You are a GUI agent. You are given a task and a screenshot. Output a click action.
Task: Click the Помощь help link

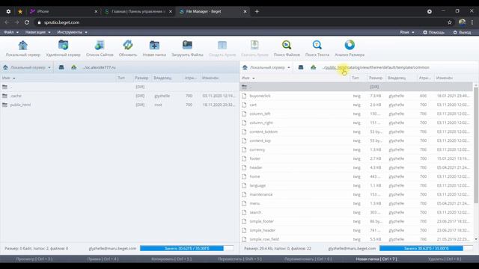434,32
